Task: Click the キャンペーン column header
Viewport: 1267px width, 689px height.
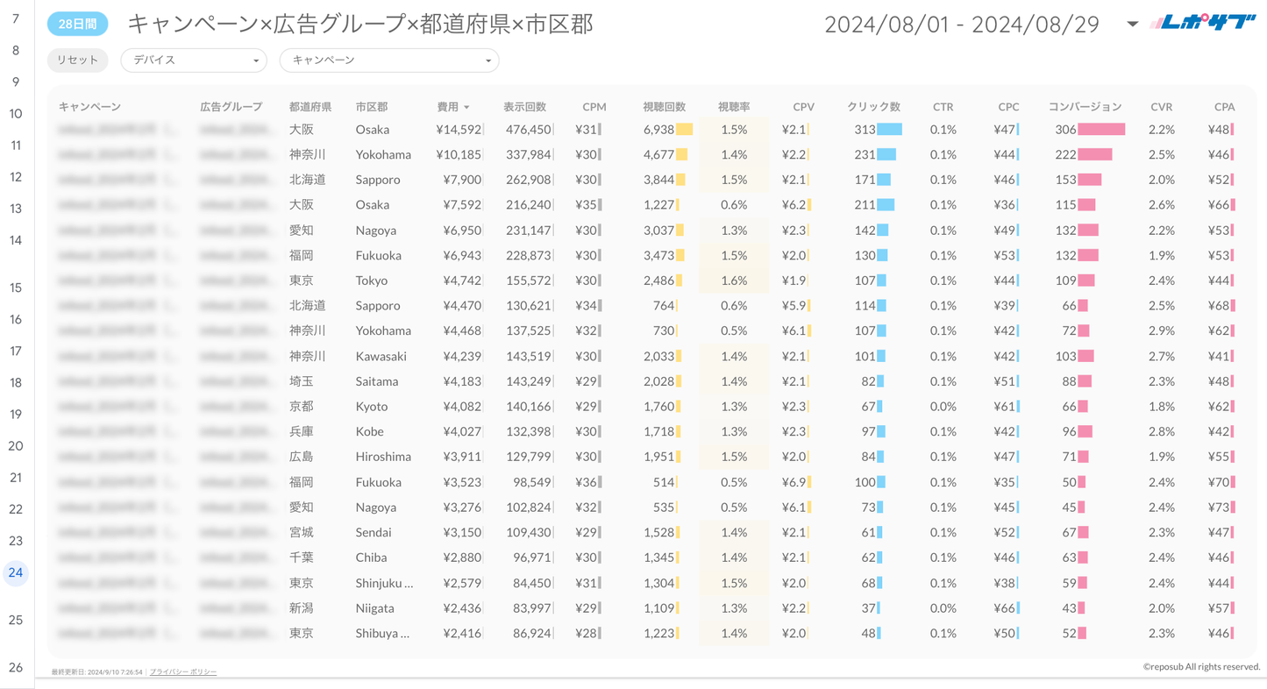Action: [x=89, y=107]
